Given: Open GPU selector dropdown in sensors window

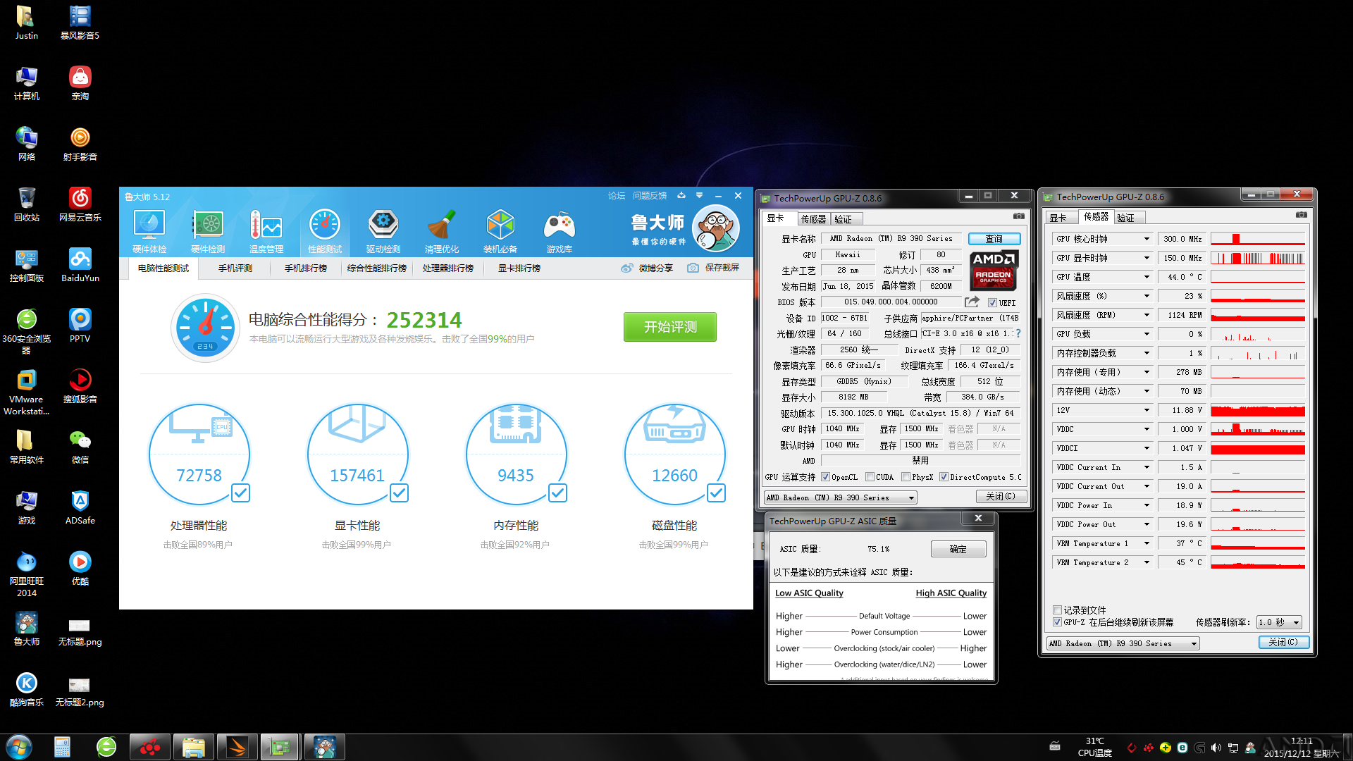Looking at the screenshot, I should coord(1122,643).
